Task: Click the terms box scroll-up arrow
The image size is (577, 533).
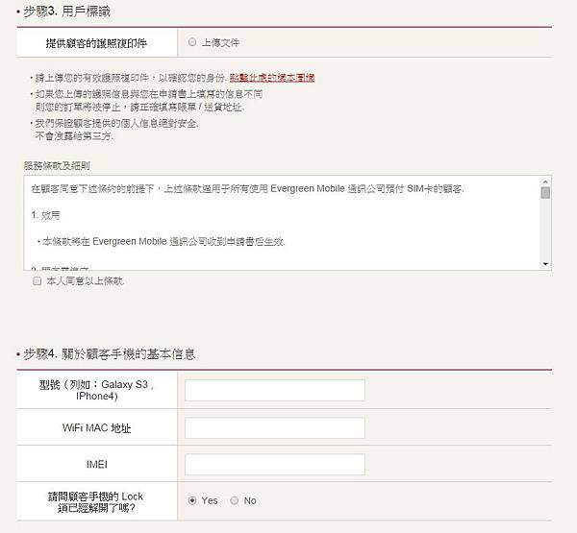Action: (x=545, y=181)
